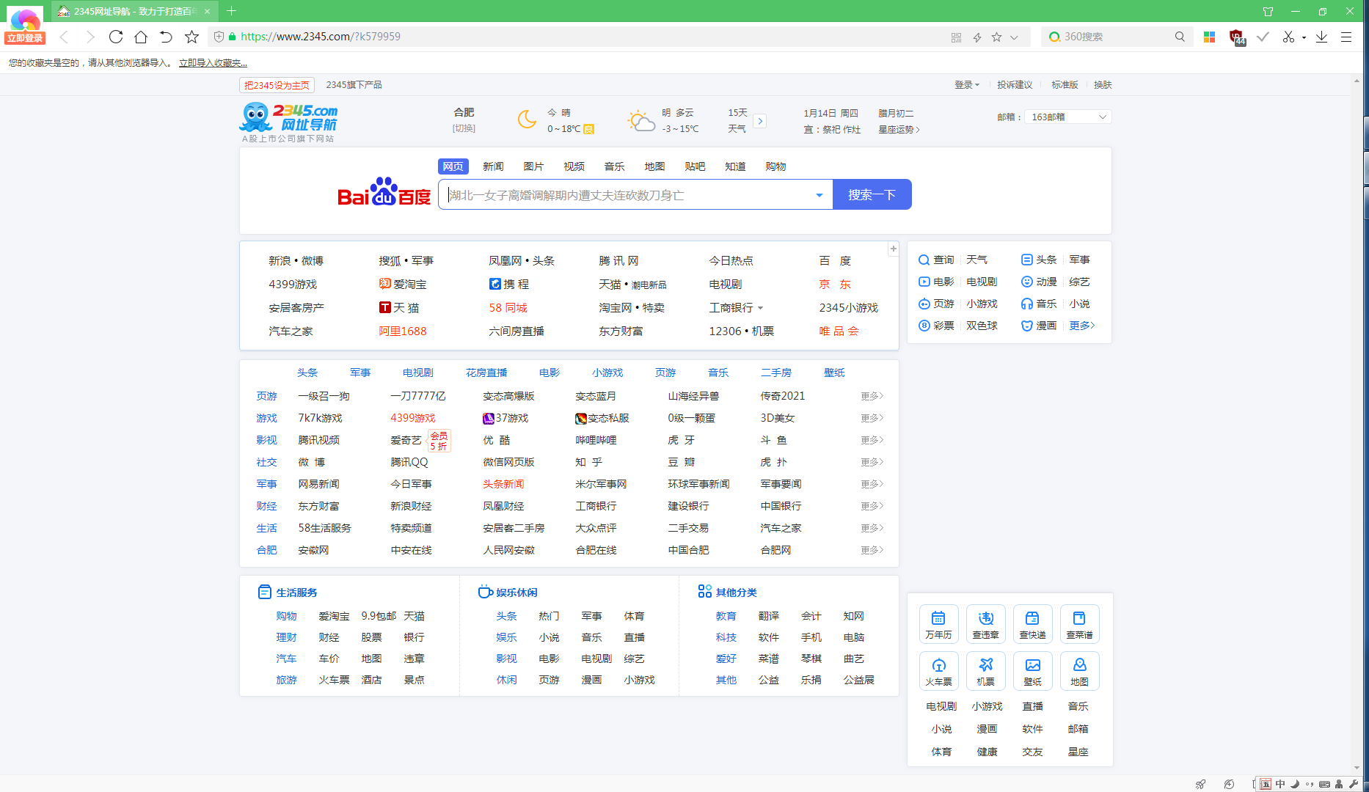
Task: Select the 图片 search tab
Action: pyautogui.click(x=533, y=166)
